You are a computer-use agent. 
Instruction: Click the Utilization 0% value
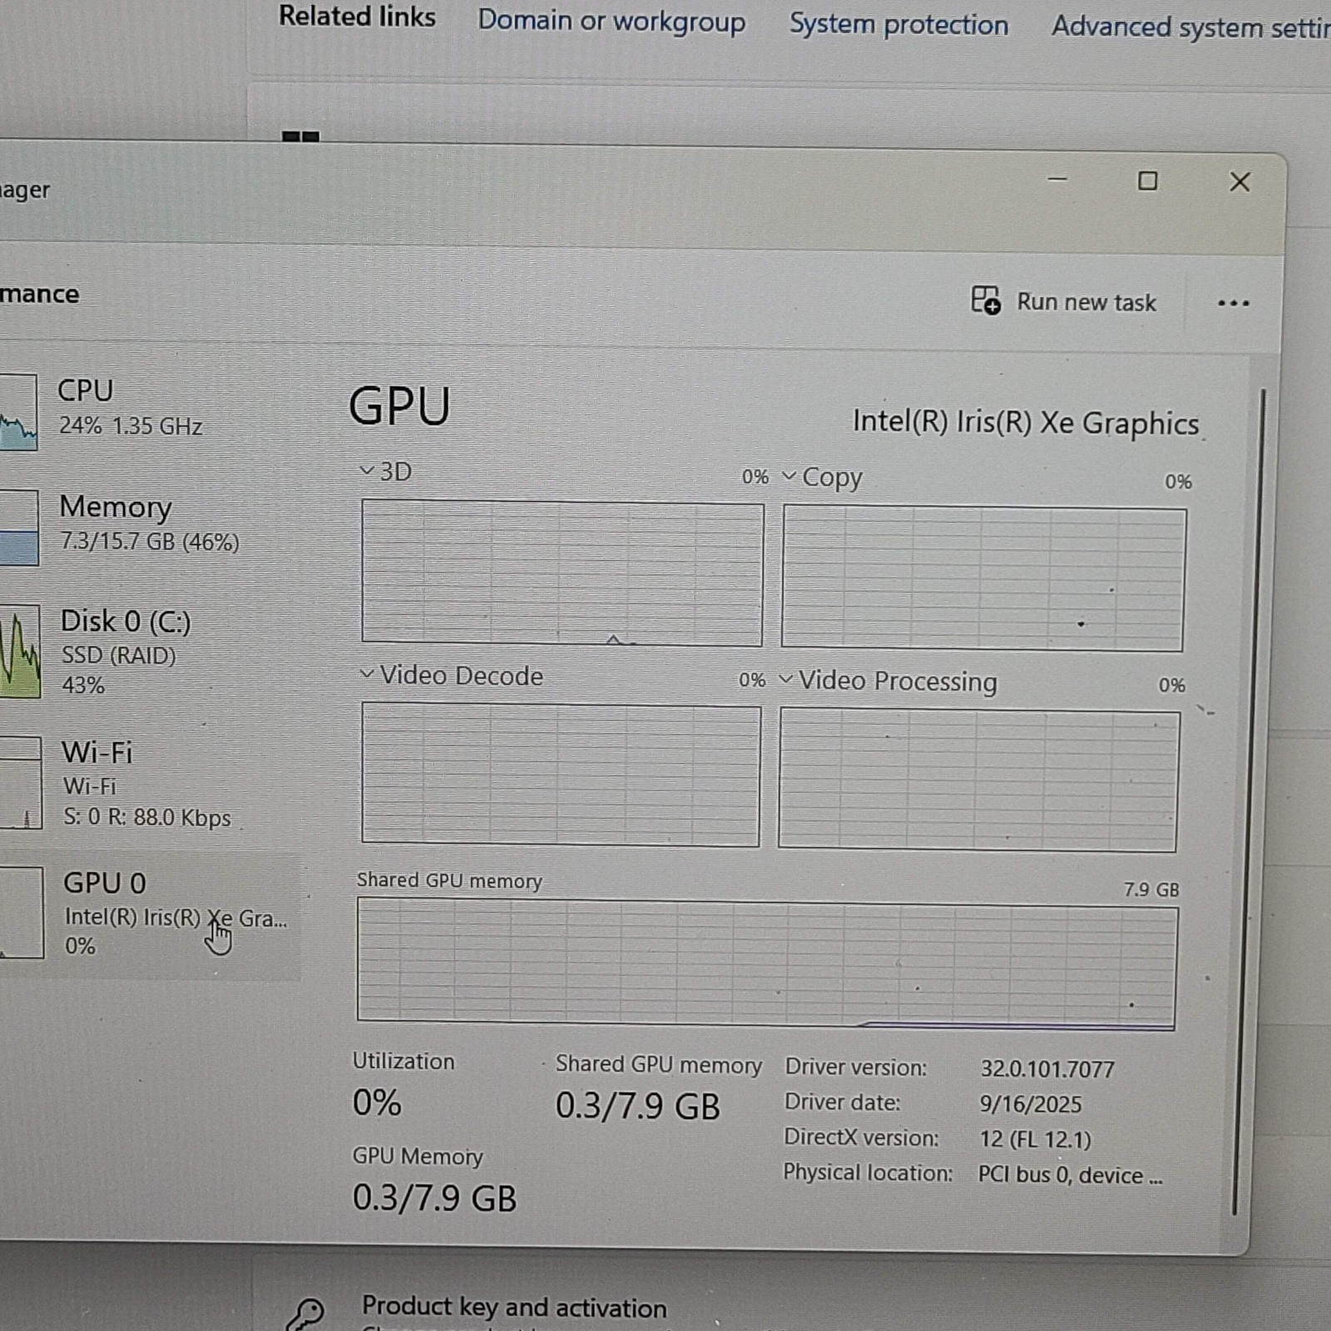tap(377, 1102)
